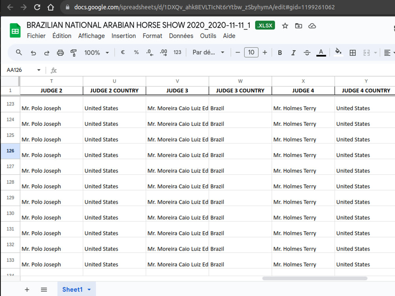Open the 123 more formats menu
The image size is (395, 296).
(177, 52)
